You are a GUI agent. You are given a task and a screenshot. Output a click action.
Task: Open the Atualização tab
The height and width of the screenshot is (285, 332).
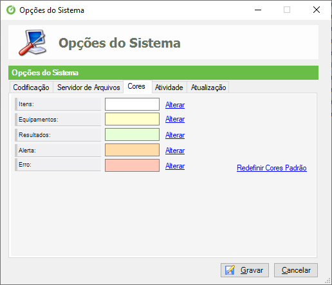pyautogui.click(x=208, y=87)
